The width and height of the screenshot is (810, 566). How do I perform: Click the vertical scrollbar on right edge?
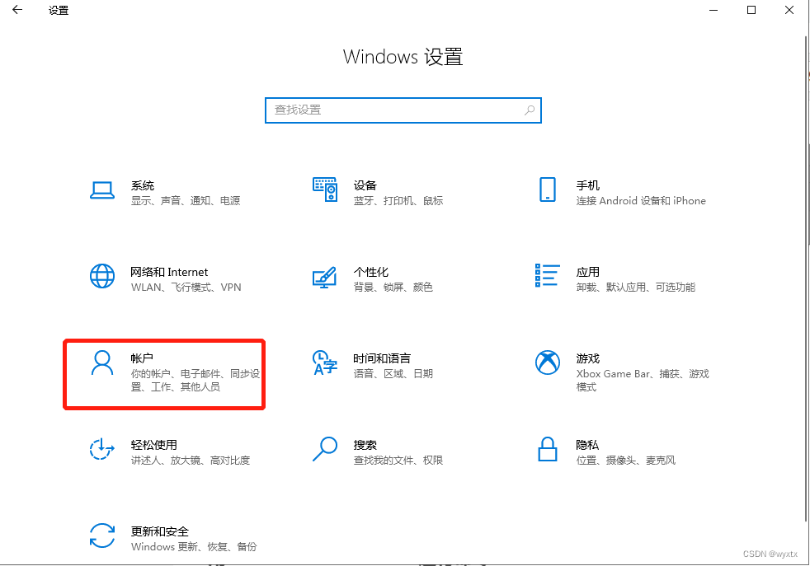click(807, 278)
